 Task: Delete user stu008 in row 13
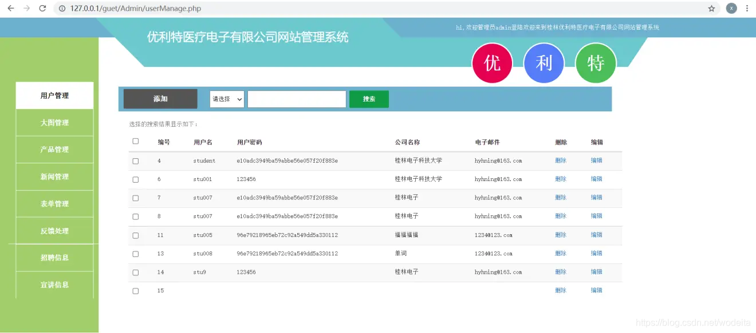(561, 253)
